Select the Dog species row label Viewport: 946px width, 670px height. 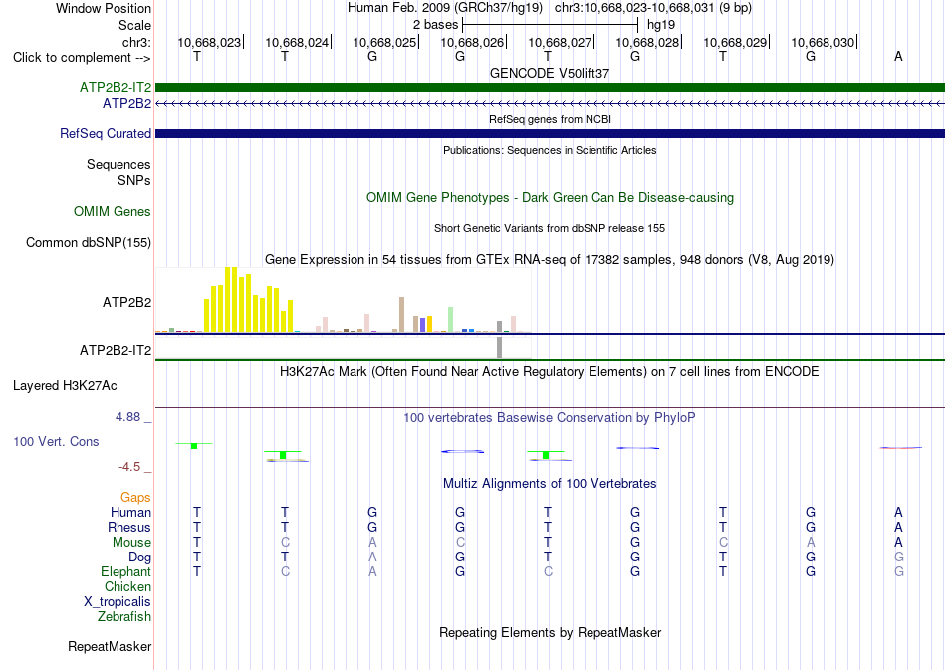point(139,558)
